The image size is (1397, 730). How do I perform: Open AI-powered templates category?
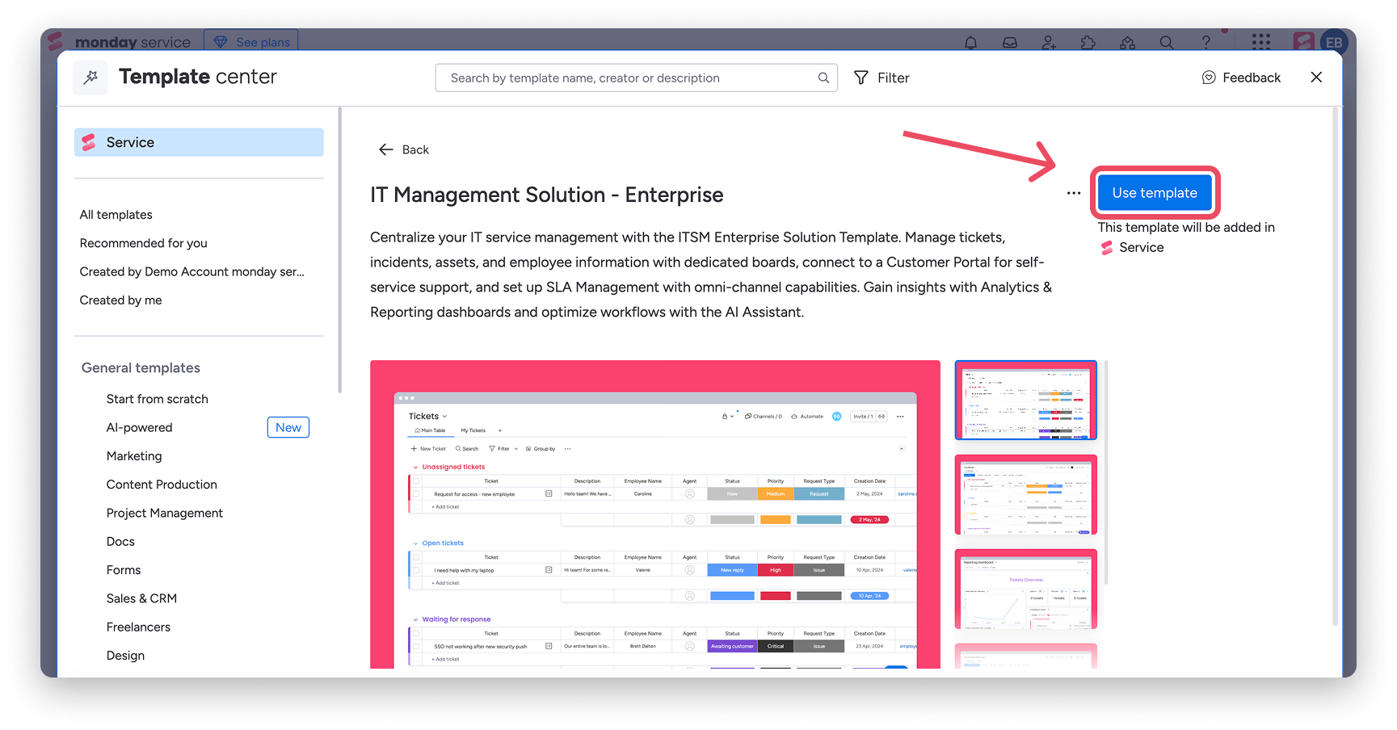tap(139, 427)
